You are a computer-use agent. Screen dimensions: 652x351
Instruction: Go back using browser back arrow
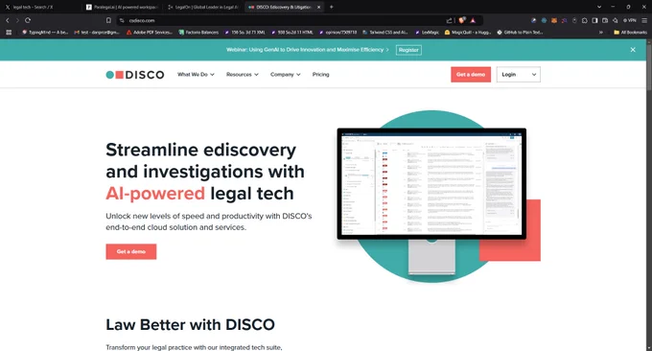pyautogui.click(x=8, y=20)
